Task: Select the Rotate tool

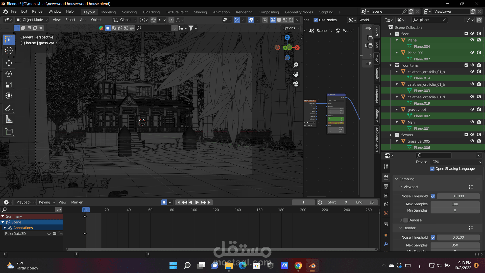Action: coord(9,74)
